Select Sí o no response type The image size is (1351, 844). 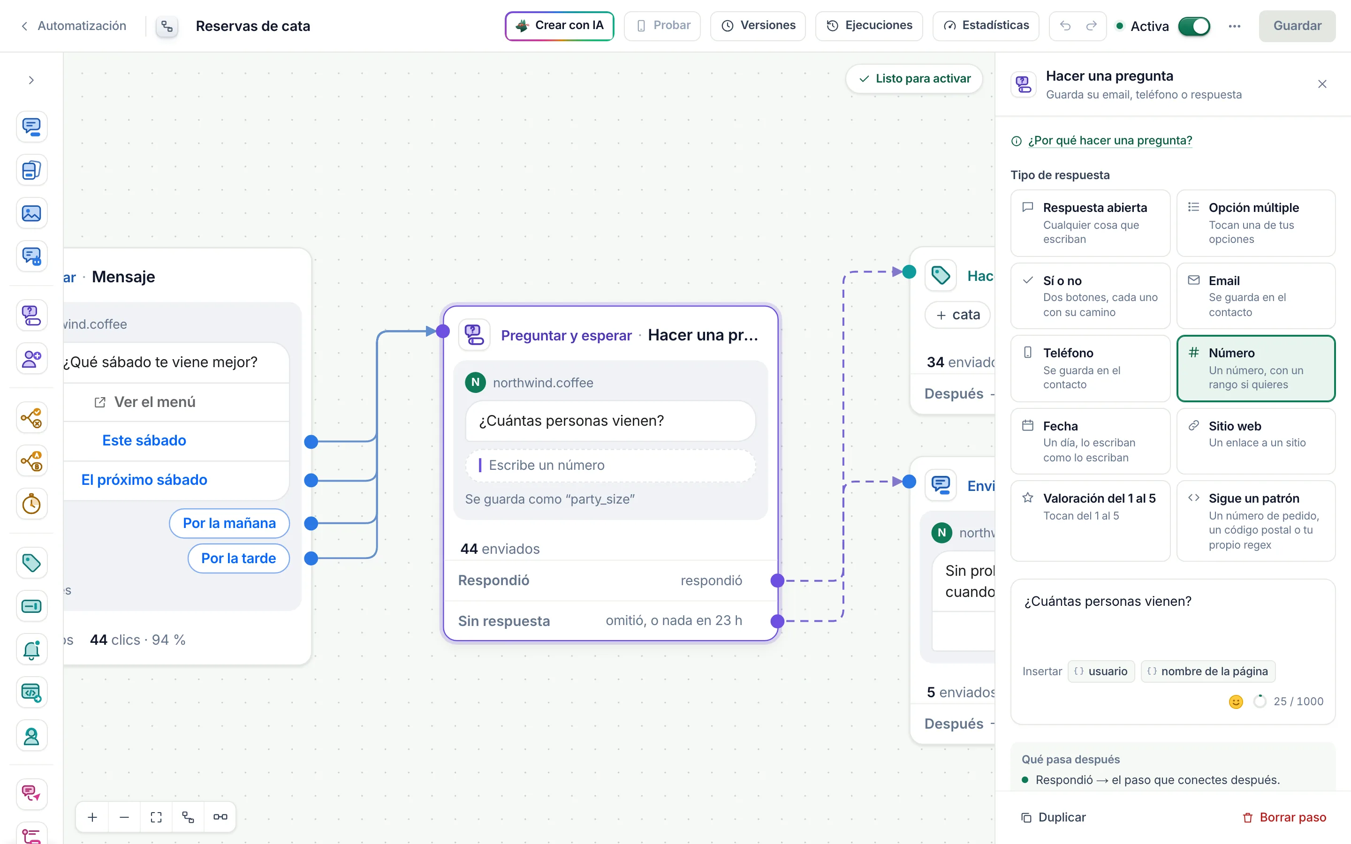tap(1090, 296)
